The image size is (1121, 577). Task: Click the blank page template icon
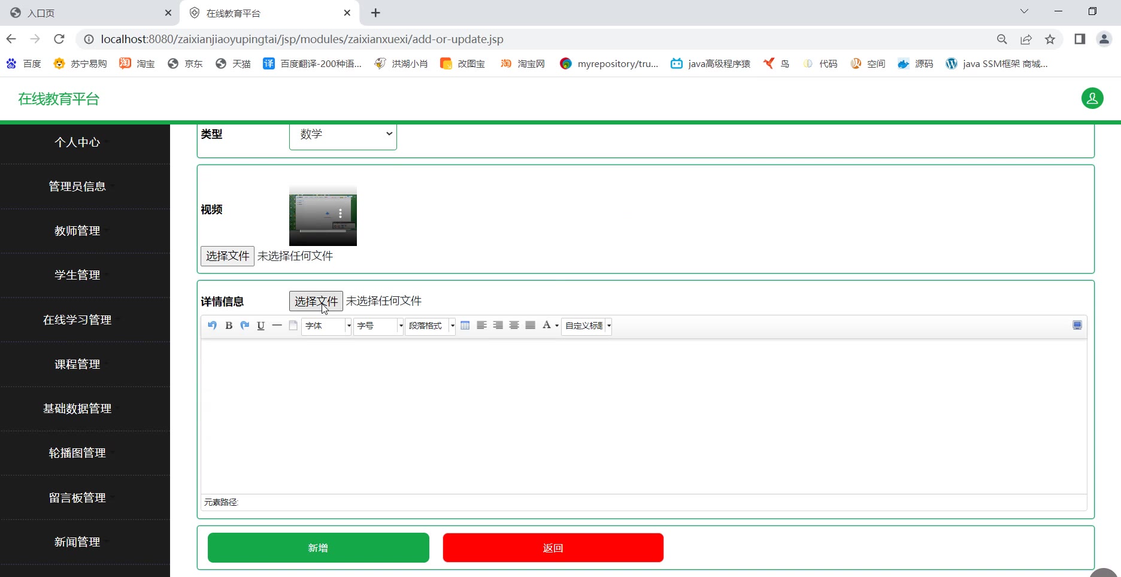293,326
